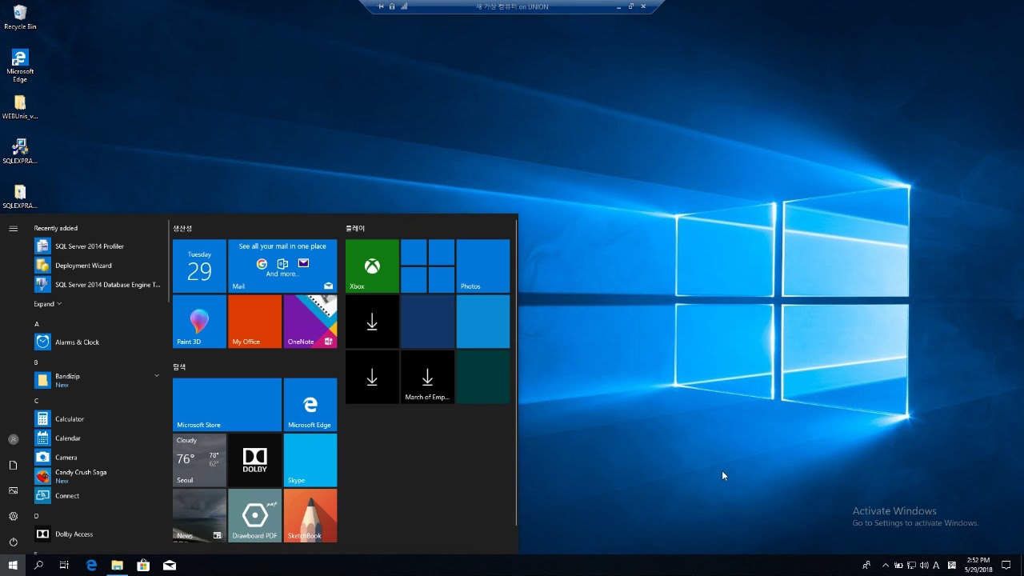Open Microsoft Edge from the taskbar
This screenshot has height=576, width=1024.
[91, 566]
